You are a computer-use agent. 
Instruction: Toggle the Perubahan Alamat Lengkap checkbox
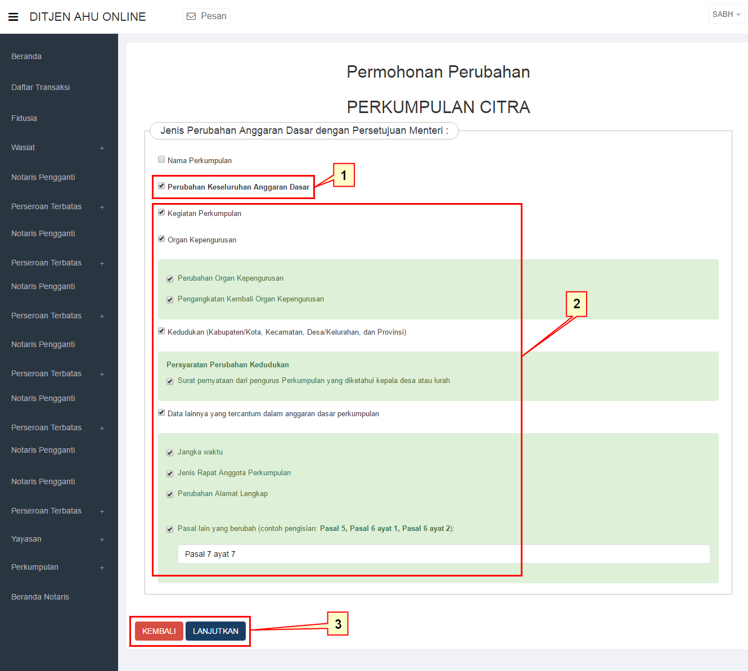(170, 494)
